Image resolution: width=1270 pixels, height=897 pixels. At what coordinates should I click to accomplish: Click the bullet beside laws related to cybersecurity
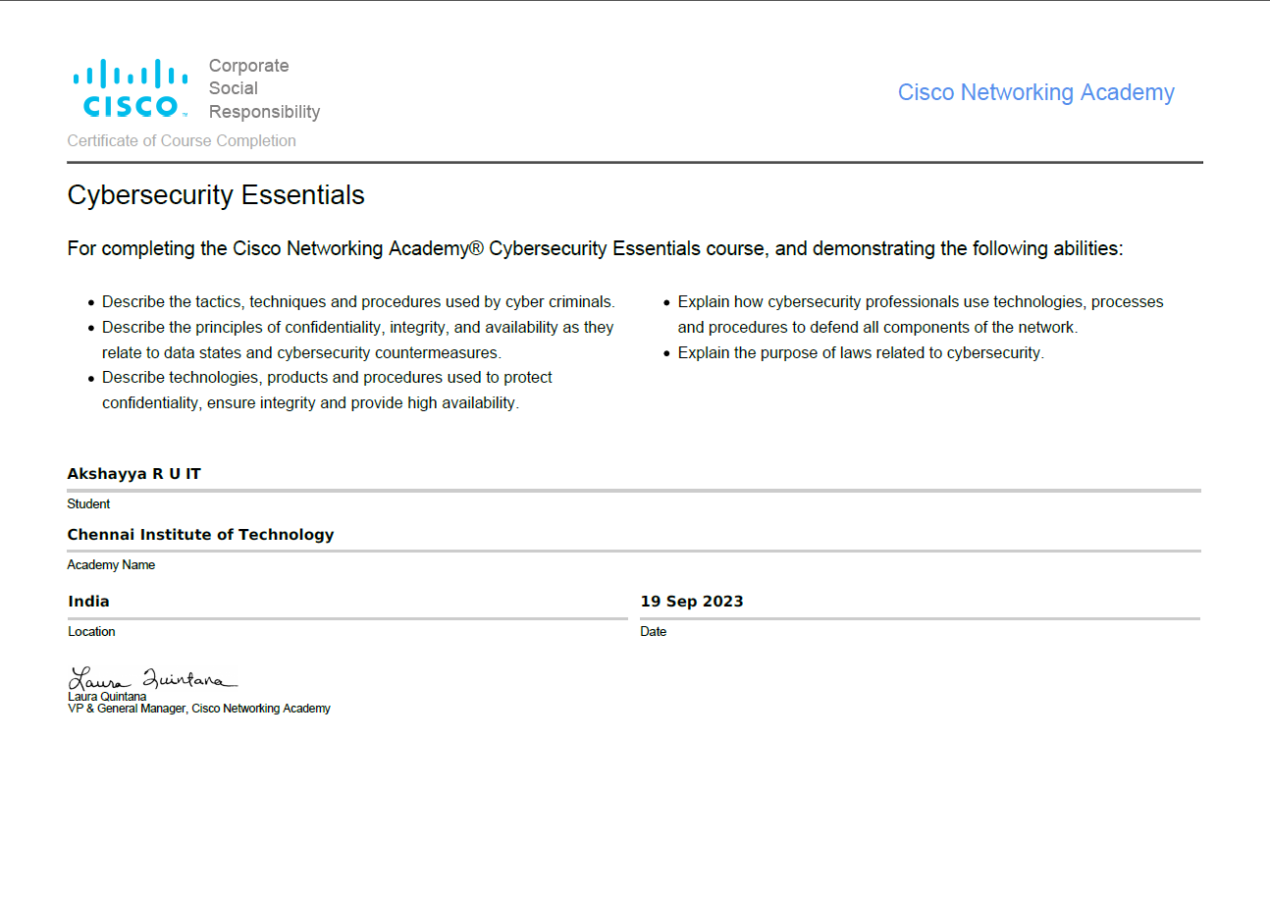(667, 353)
